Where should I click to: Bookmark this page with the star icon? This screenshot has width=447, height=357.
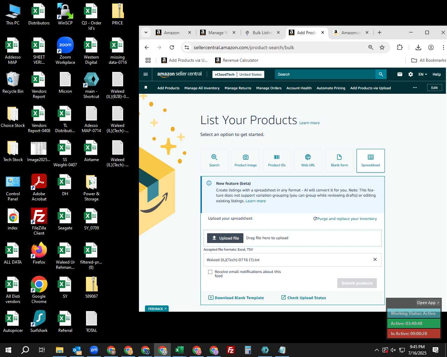click(382, 47)
